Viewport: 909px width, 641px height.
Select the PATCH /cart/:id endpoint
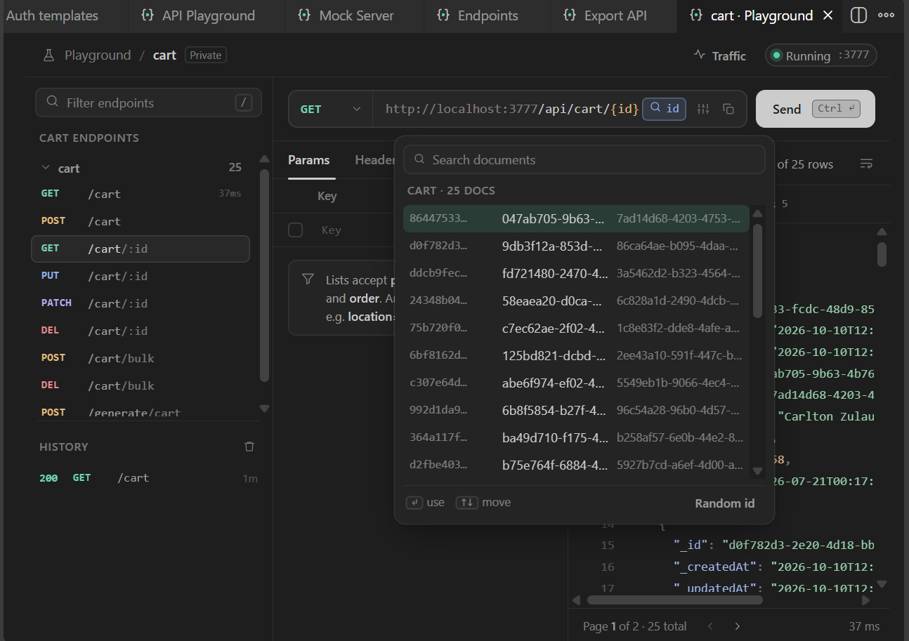140,303
